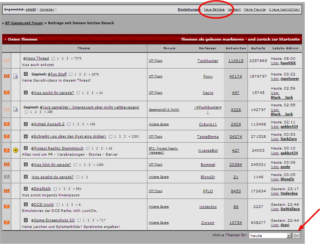Click Abmelden to log out
This screenshot has width=320, height=244.
pyautogui.click(x=47, y=10)
